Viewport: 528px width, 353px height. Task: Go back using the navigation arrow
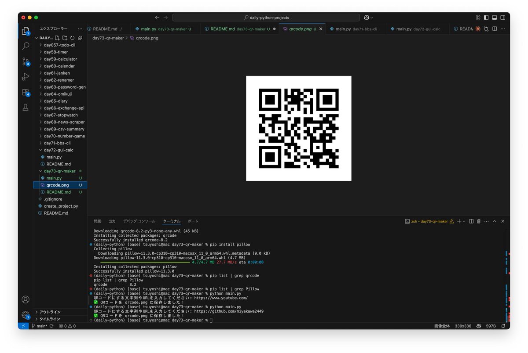(157, 18)
